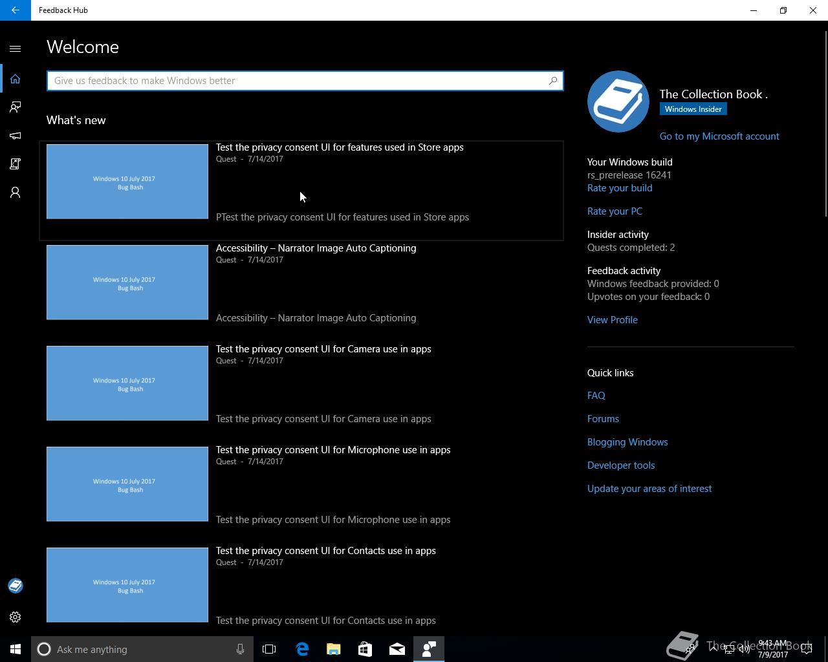Screen dimensions: 828x662
Task: Click 'Windows feedback provided: 0' text
Action: [x=653, y=284]
